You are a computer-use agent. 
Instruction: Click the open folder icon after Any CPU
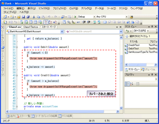pos(131,17)
